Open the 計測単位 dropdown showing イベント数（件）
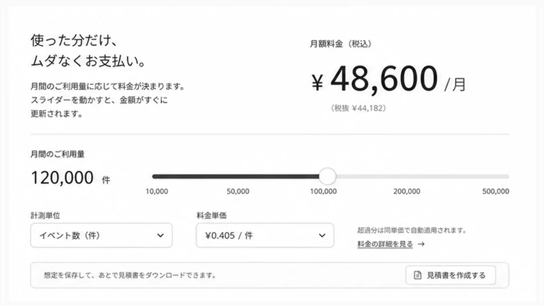The image size is (544, 306). coord(102,235)
